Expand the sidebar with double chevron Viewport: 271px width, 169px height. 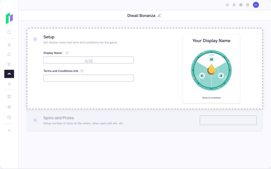(x=9, y=130)
